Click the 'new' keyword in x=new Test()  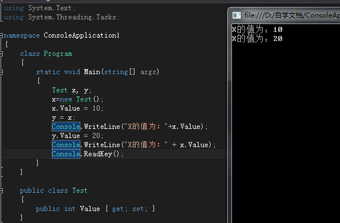tap(66, 99)
